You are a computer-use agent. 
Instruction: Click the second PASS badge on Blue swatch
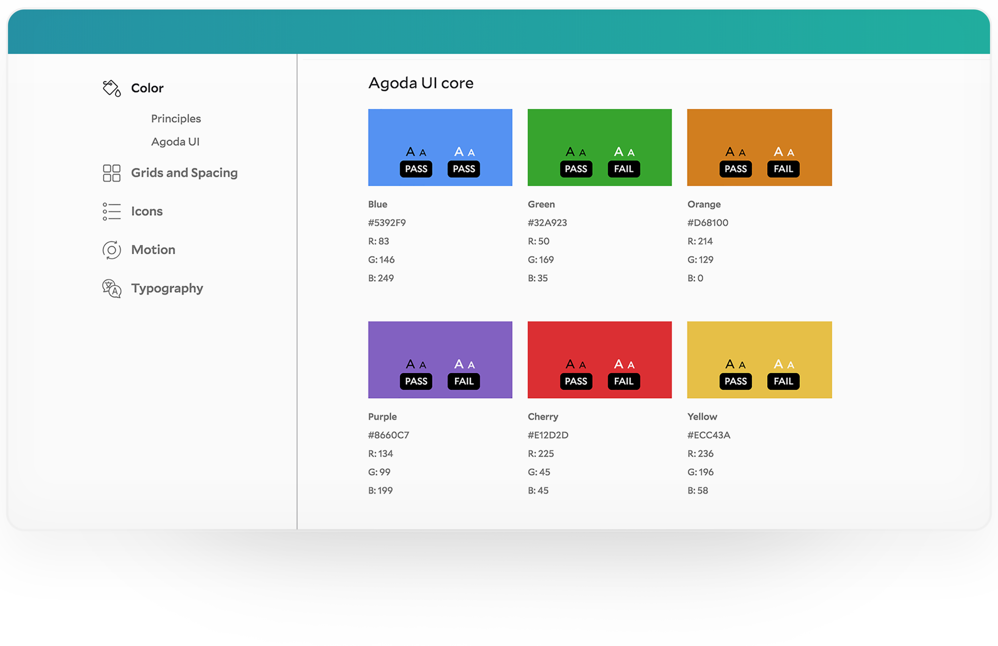pos(463,169)
